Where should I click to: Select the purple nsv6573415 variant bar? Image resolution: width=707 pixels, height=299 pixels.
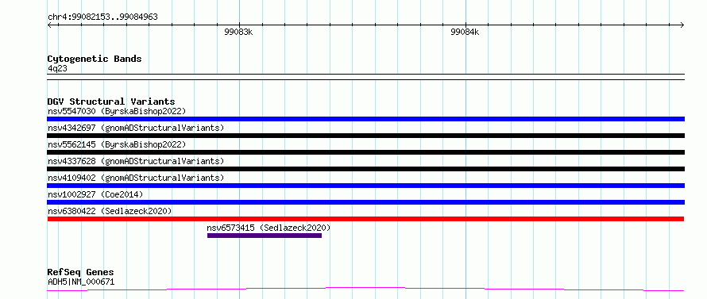click(265, 236)
